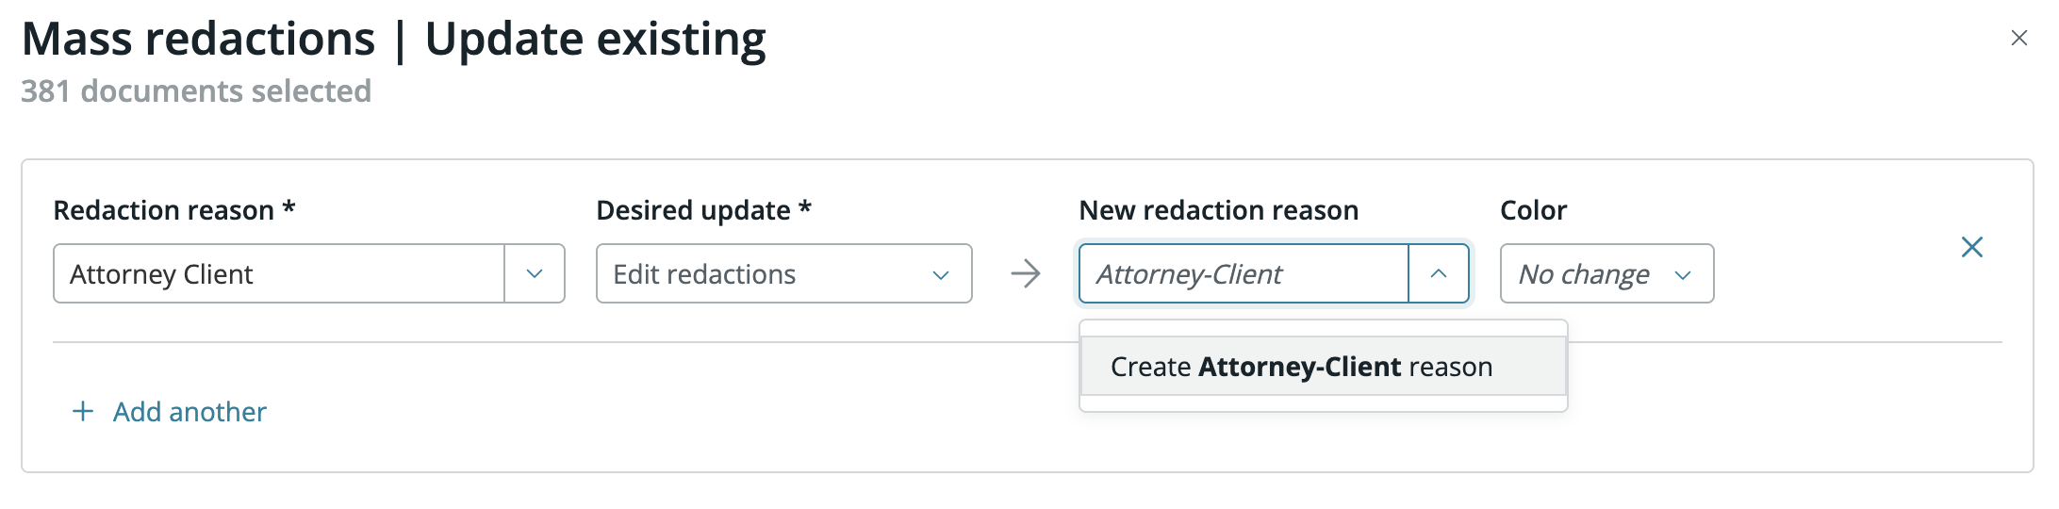
Task: Click chevron in Edit redactions dropdown
Action: [x=941, y=274]
